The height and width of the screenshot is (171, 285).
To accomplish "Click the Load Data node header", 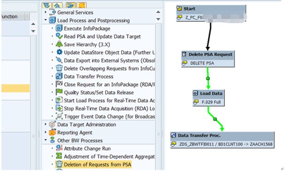I will (208, 94).
